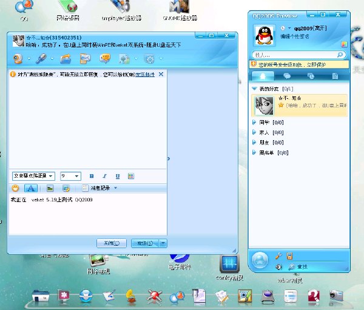Toggle underline text formatting
Screen dimensions: 364x310
(x=118, y=176)
